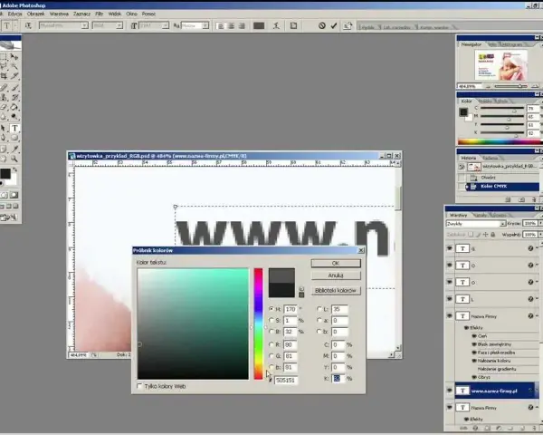Select the Magic Wand tool

(x=14, y=66)
